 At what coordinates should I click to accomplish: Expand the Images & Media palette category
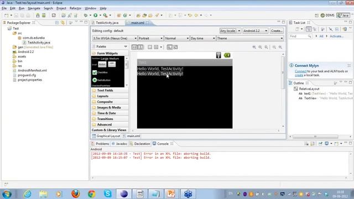(x=110, y=107)
